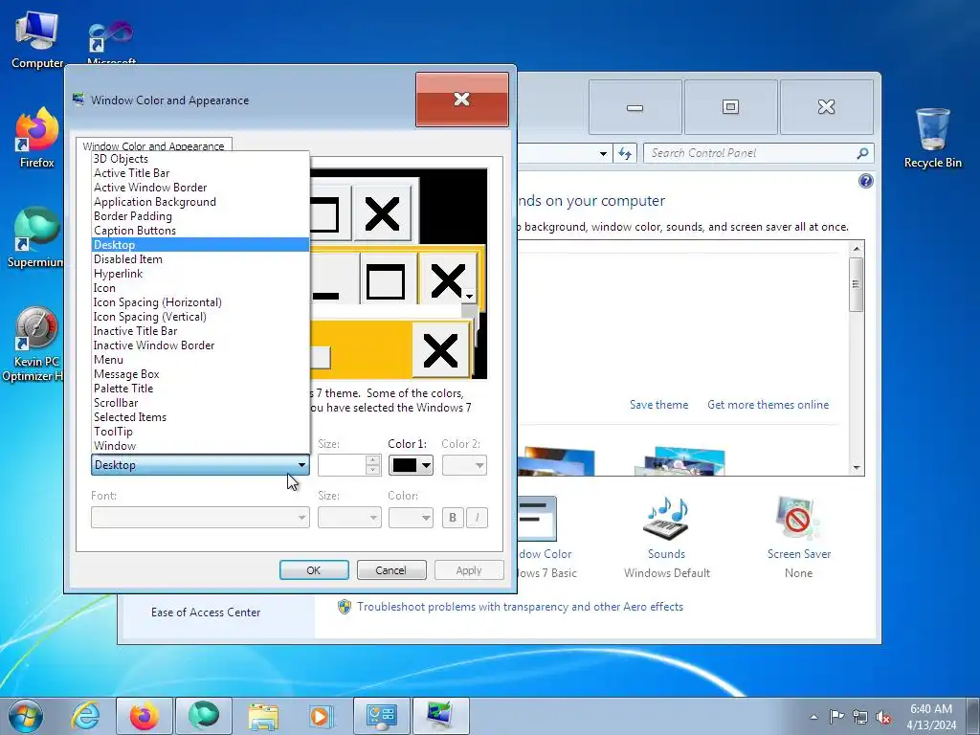The image size is (980, 735).
Task: Click the clock showing 6:40 AM
Action: click(930, 709)
